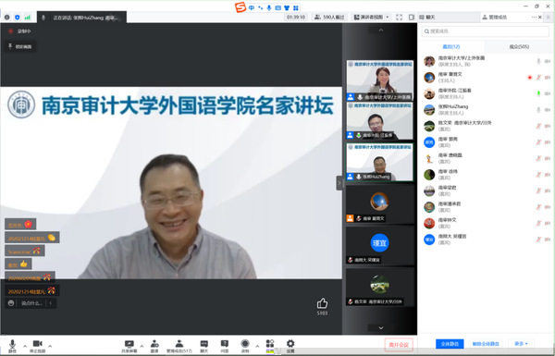Switch to the 观众(505) tab
This screenshot has width=555, height=356.
click(519, 47)
